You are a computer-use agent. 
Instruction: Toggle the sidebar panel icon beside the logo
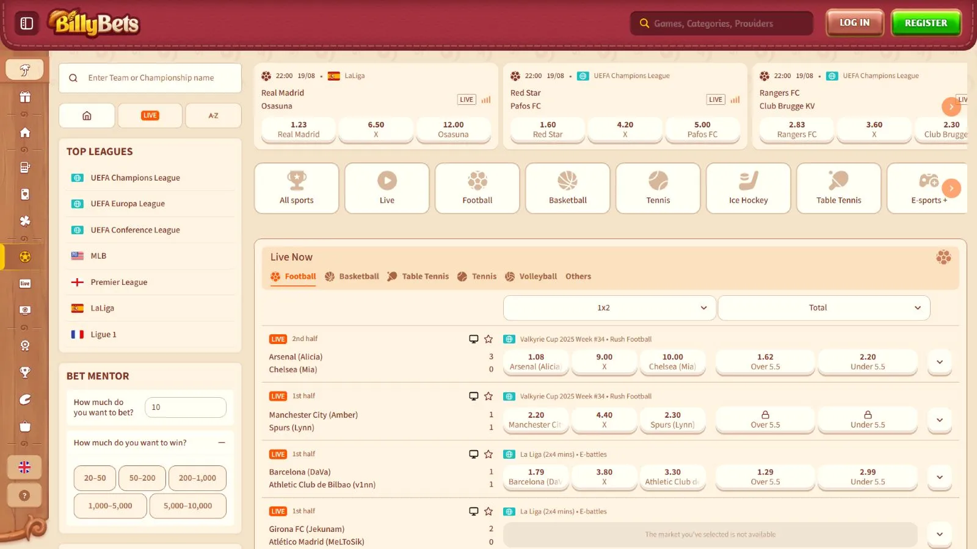tap(27, 23)
